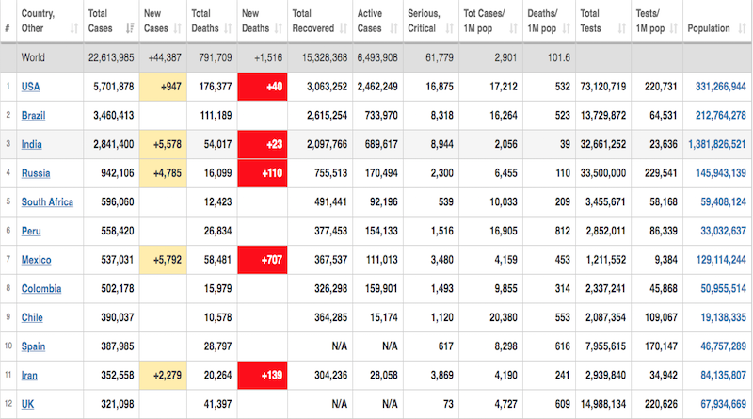Sort by Total Tests arrow icon

[622, 28]
